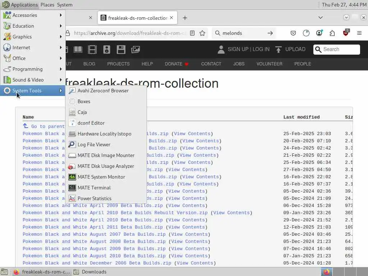Open the Places menu

[47, 5]
